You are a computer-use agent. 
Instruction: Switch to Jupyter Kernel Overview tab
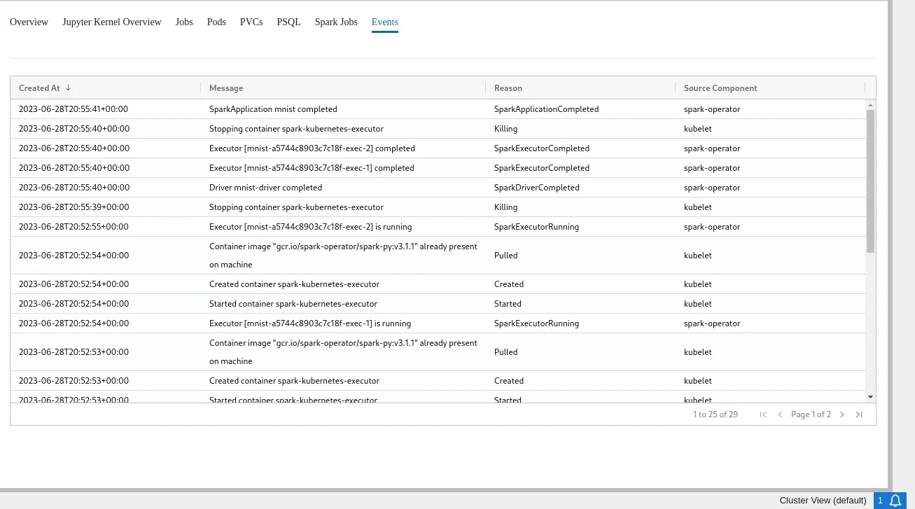pyautogui.click(x=112, y=22)
